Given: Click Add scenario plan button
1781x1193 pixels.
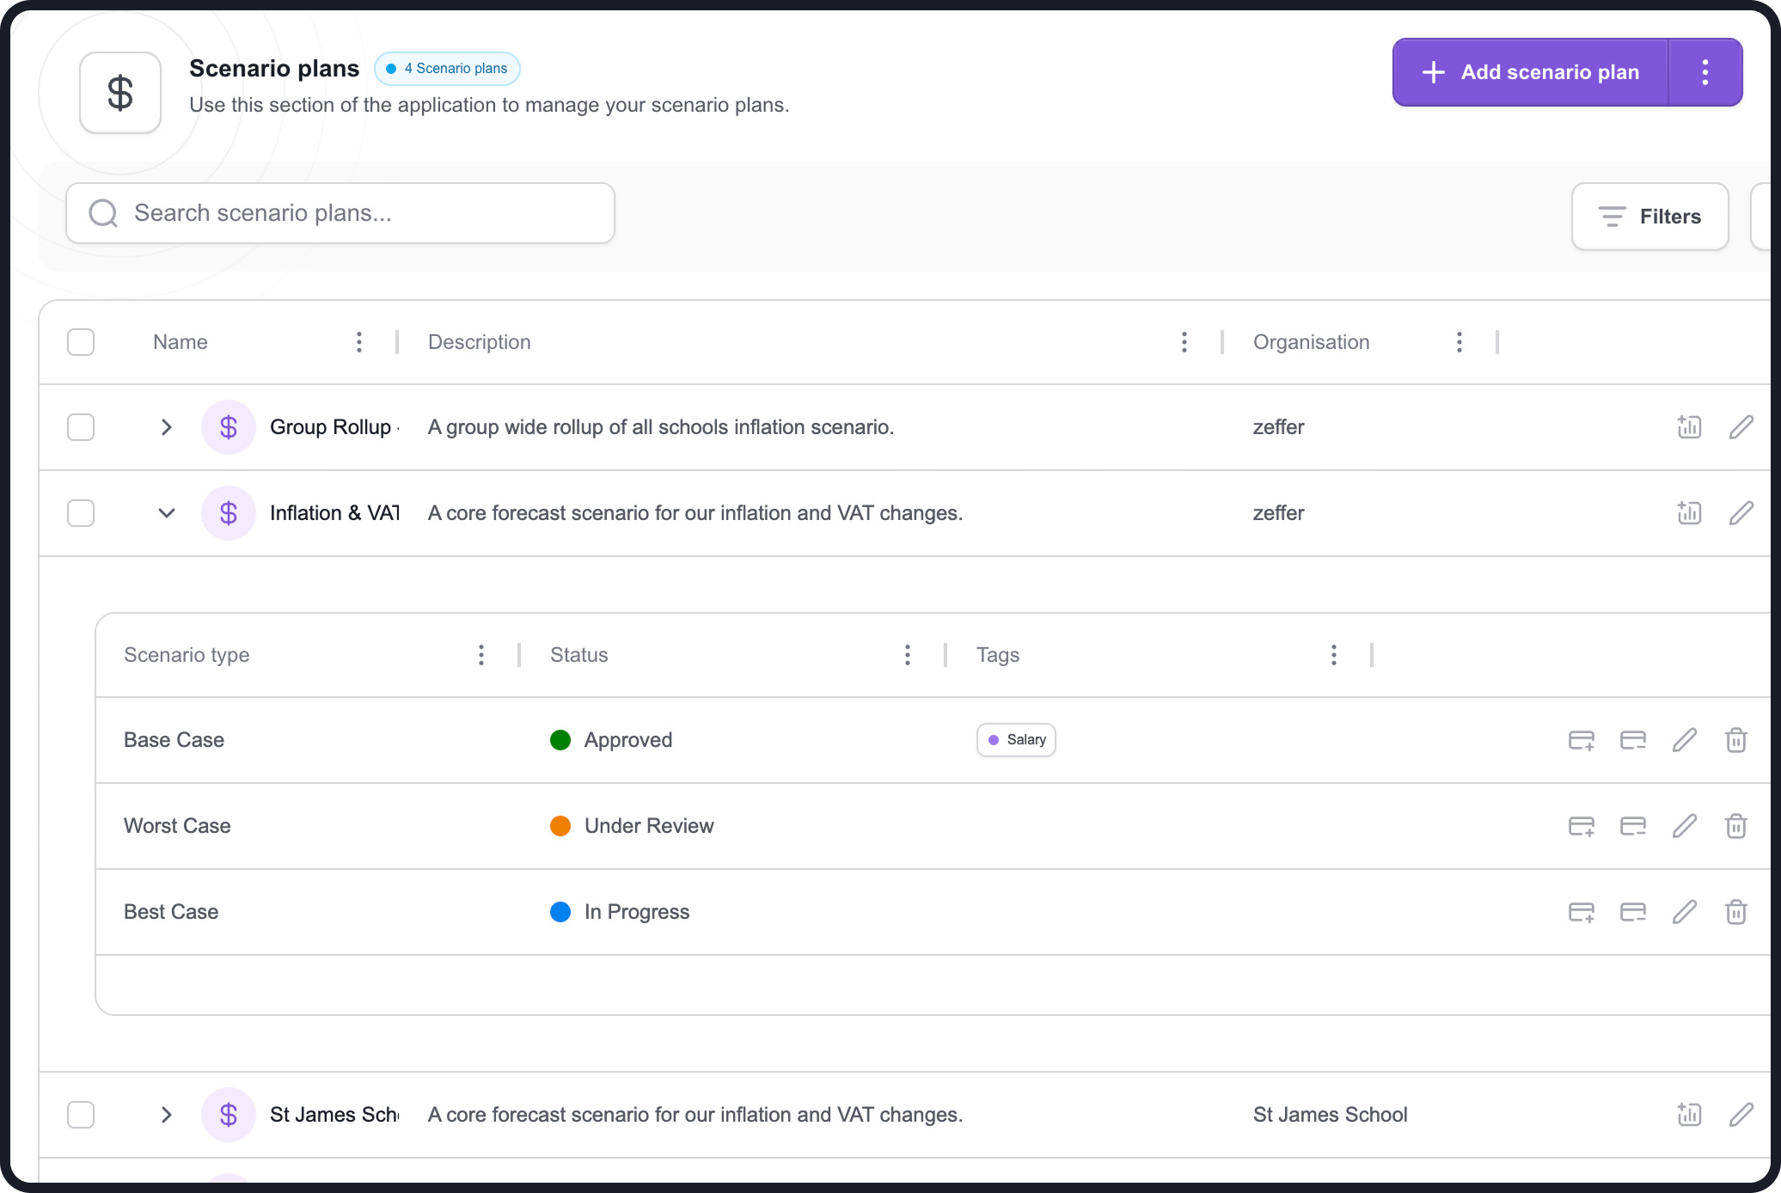Looking at the screenshot, I should click(1531, 72).
